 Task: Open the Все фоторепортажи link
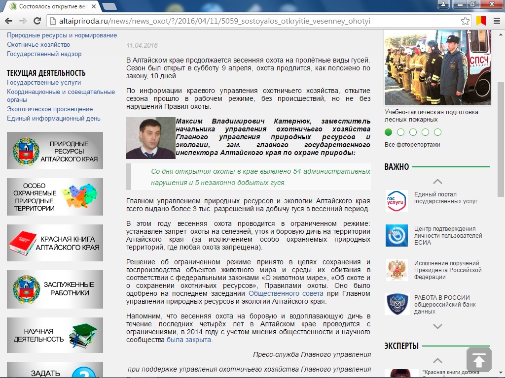pos(412,145)
